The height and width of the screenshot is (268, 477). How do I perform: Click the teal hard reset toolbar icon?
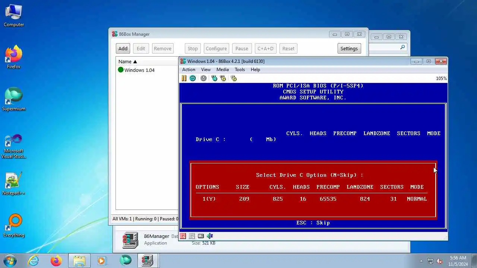(x=193, y=78)
